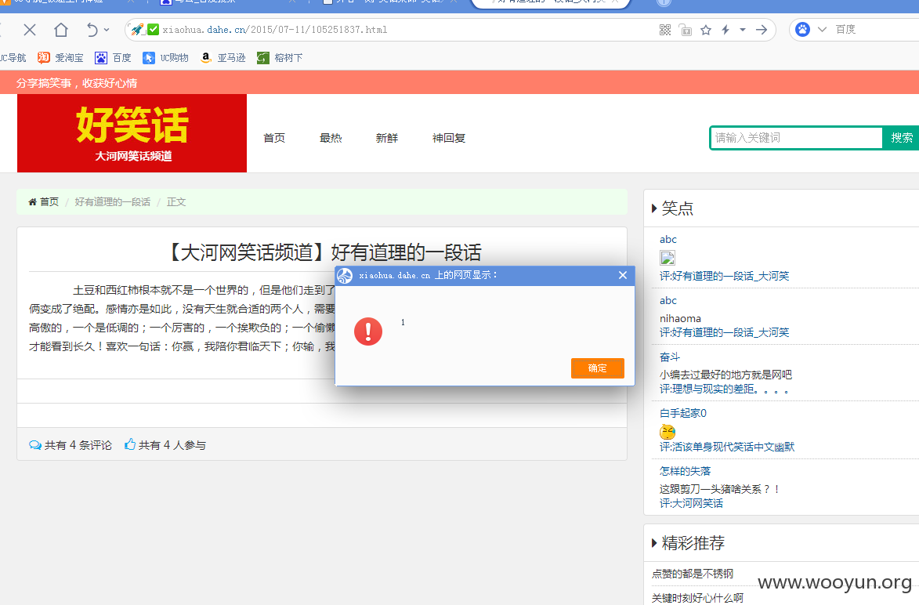Click the 请输入关键词 search field
The height and width of the screenshot is (605, 919).
[x=796, y=138]
